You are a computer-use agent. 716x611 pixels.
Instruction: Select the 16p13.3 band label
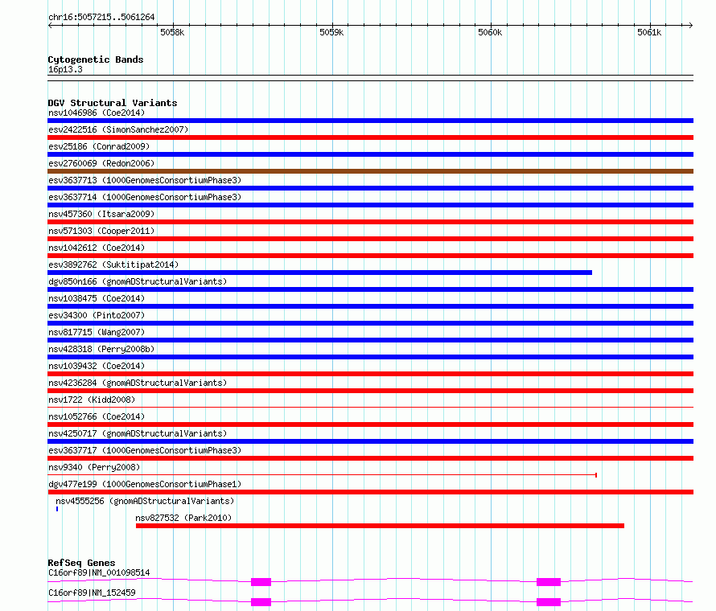click(65, 69)
